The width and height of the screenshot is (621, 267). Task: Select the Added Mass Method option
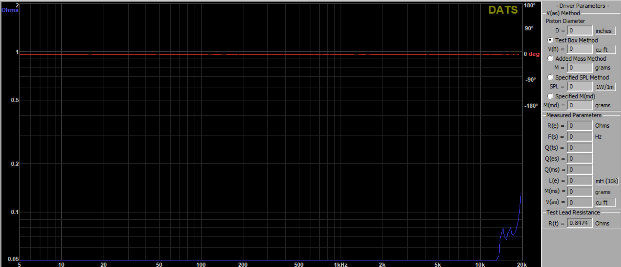pos(550,59)
